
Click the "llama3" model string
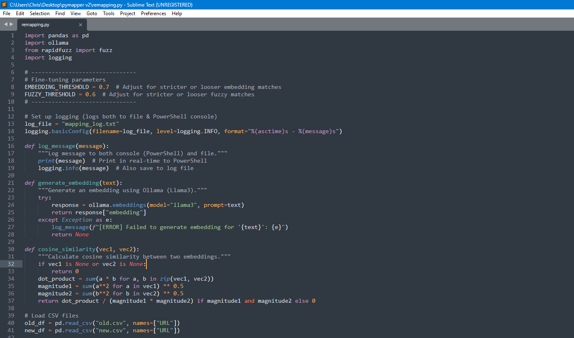[x=183, y=205]
